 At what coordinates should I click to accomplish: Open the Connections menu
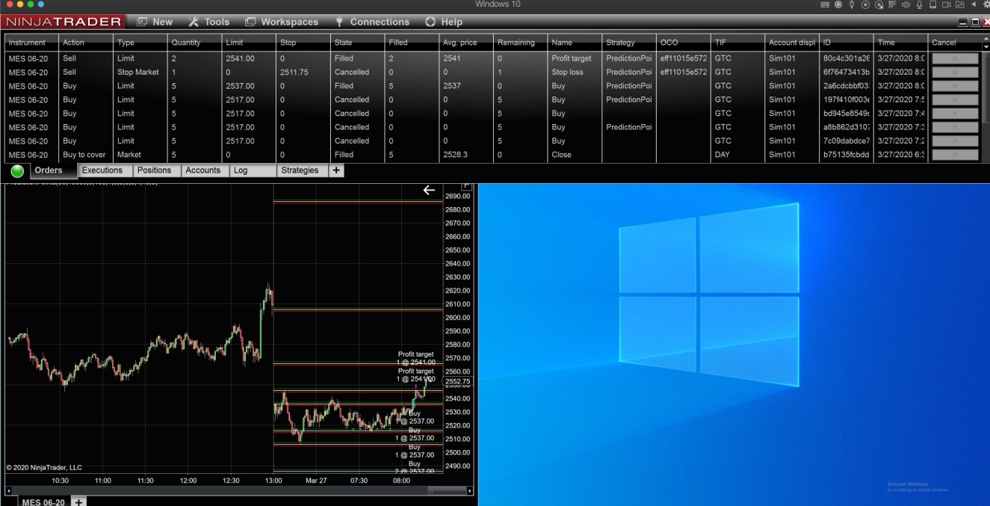[x=372, y=22]
